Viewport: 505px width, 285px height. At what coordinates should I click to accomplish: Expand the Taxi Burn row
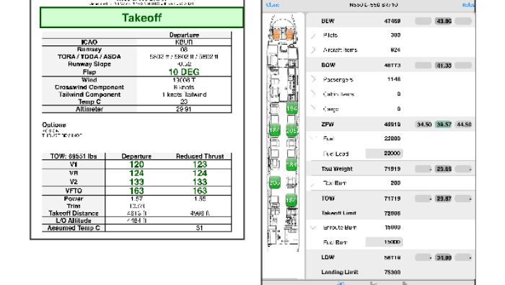313,183
